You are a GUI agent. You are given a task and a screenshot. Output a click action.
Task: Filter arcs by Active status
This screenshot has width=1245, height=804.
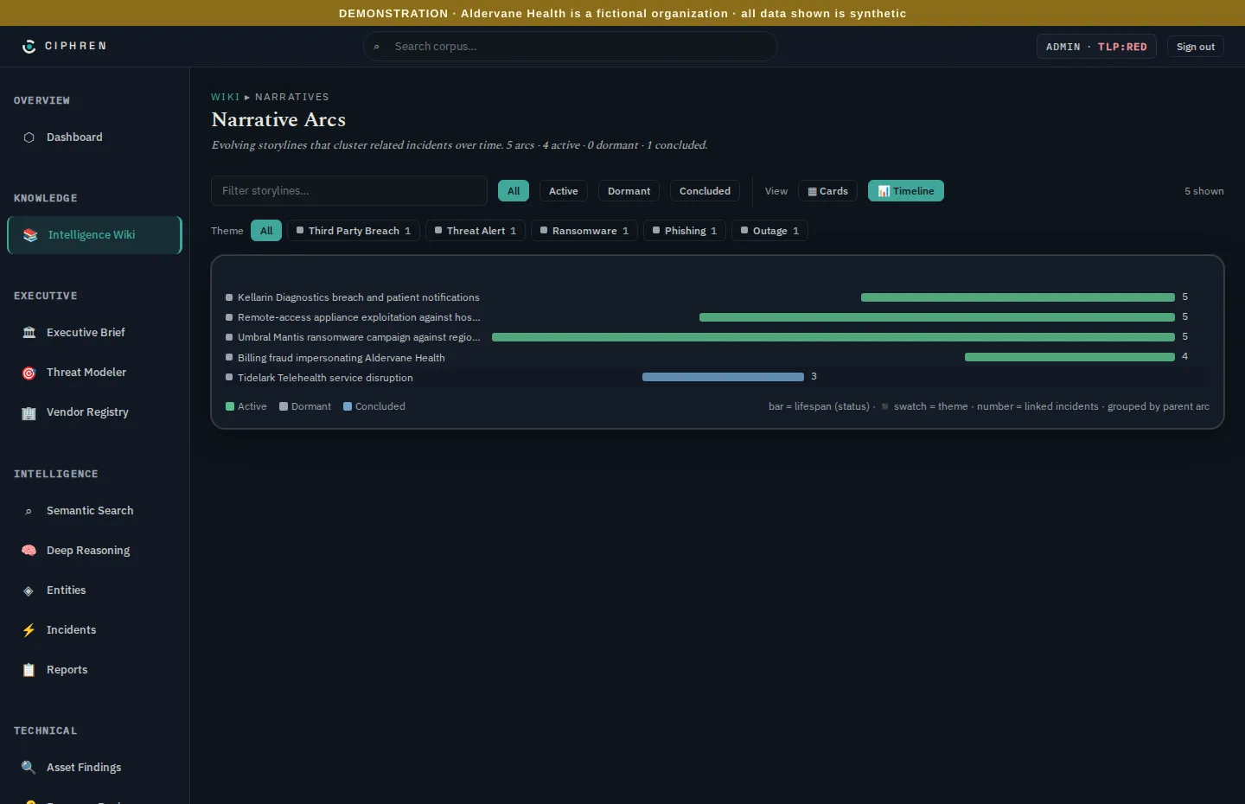point(564,191)
